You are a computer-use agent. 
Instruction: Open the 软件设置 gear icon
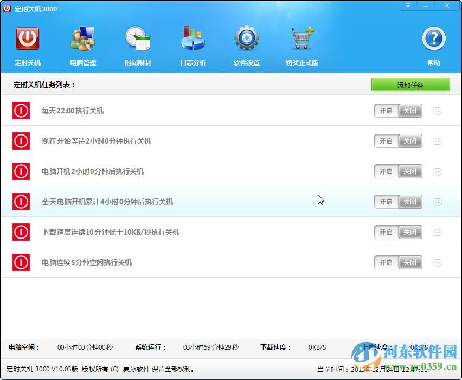(247, 38)
